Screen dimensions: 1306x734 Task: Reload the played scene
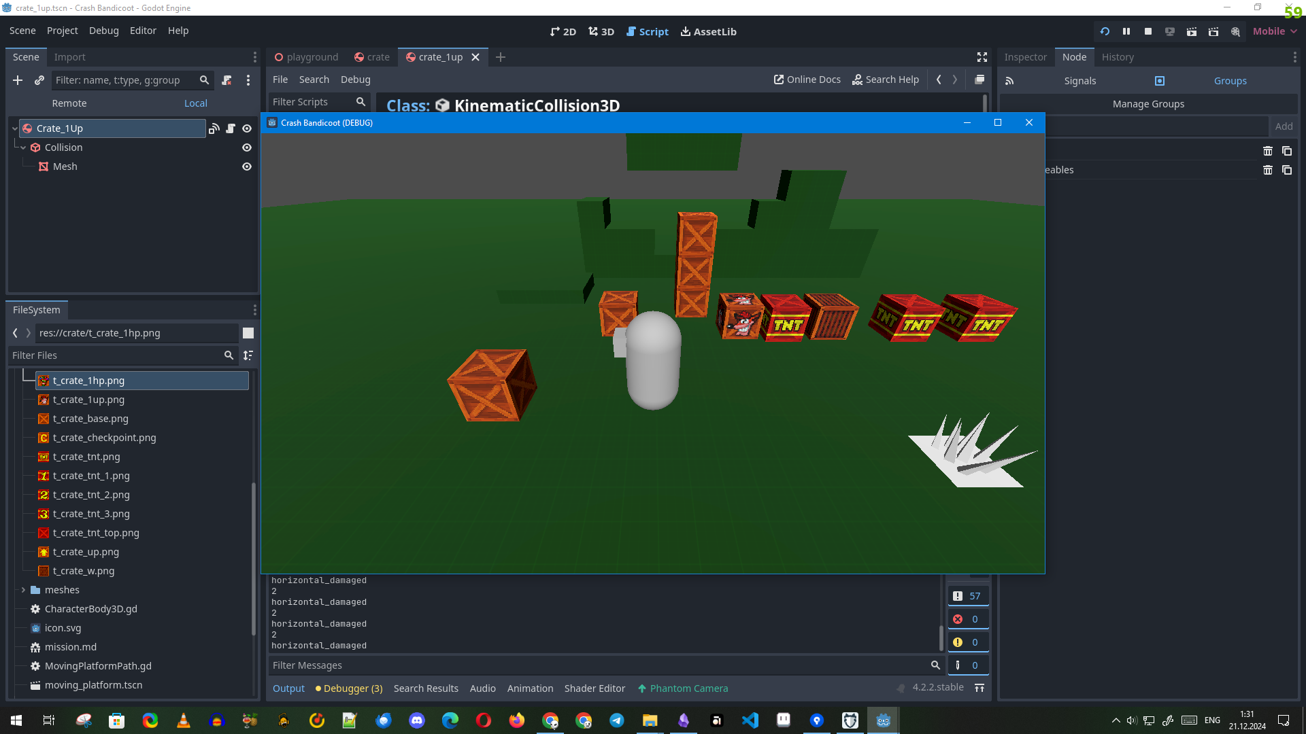pyautogui.click(x=1105, y=31)
